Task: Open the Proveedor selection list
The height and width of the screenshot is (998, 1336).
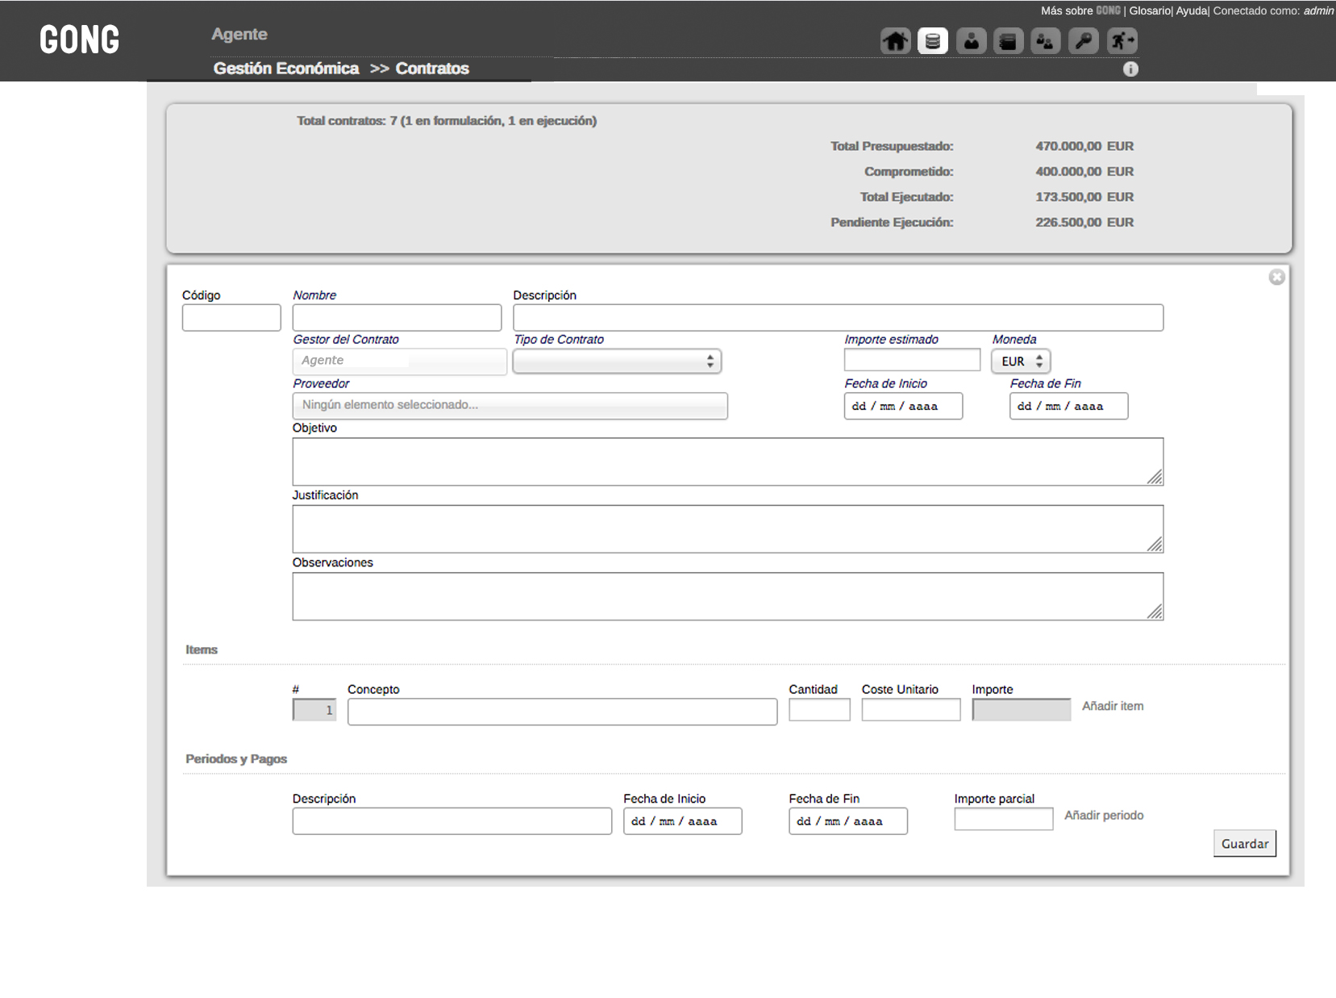Action: [510, 405]
